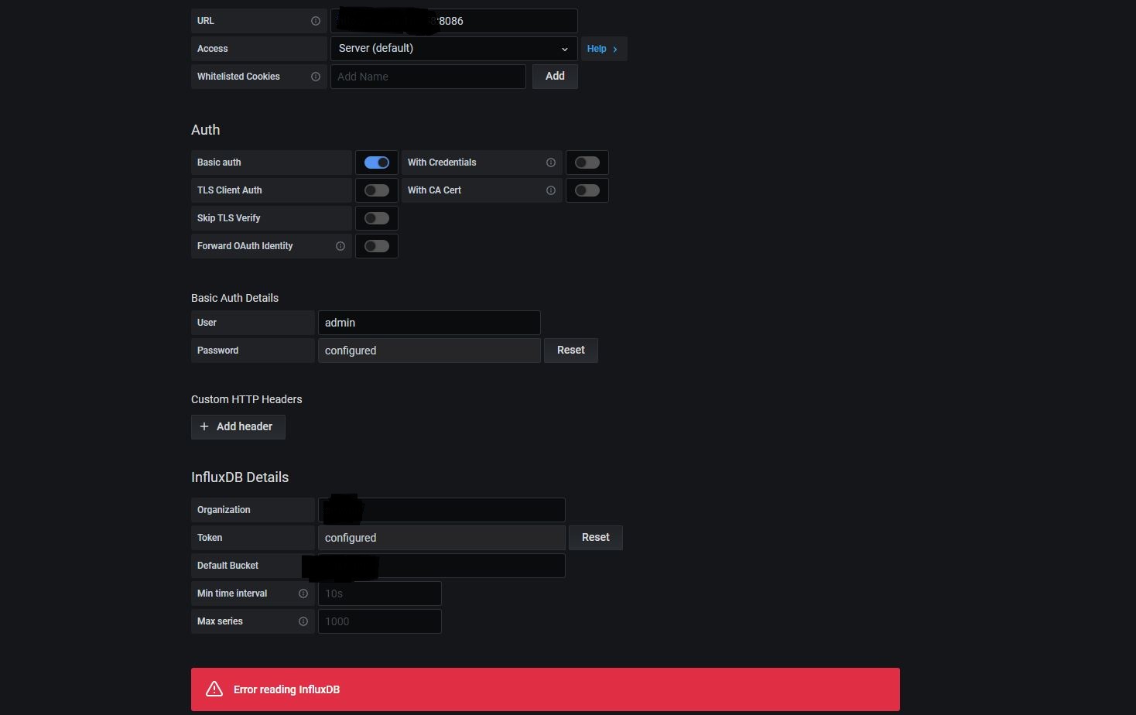Viewport: 1136px width, 715px height.
Task: Reset the configured InfluxDB token
Action: [595, 537]
